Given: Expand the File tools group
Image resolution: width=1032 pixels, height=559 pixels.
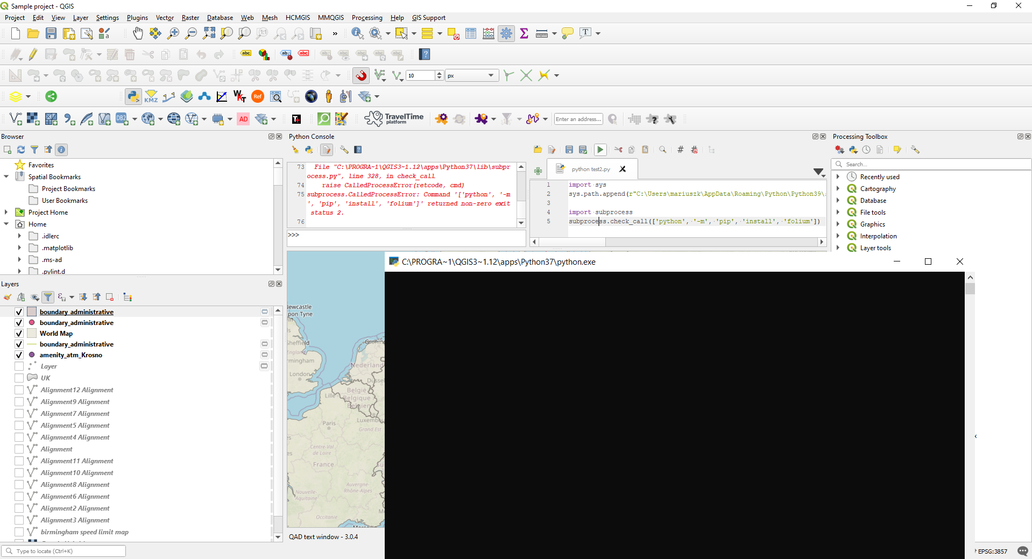Looking at the screenshot, I should click(x=838, y=212).
